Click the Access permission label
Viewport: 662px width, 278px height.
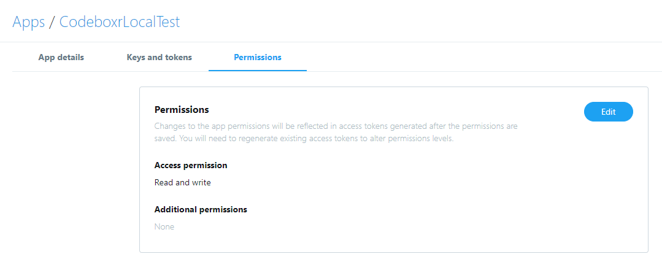(191, 165)
